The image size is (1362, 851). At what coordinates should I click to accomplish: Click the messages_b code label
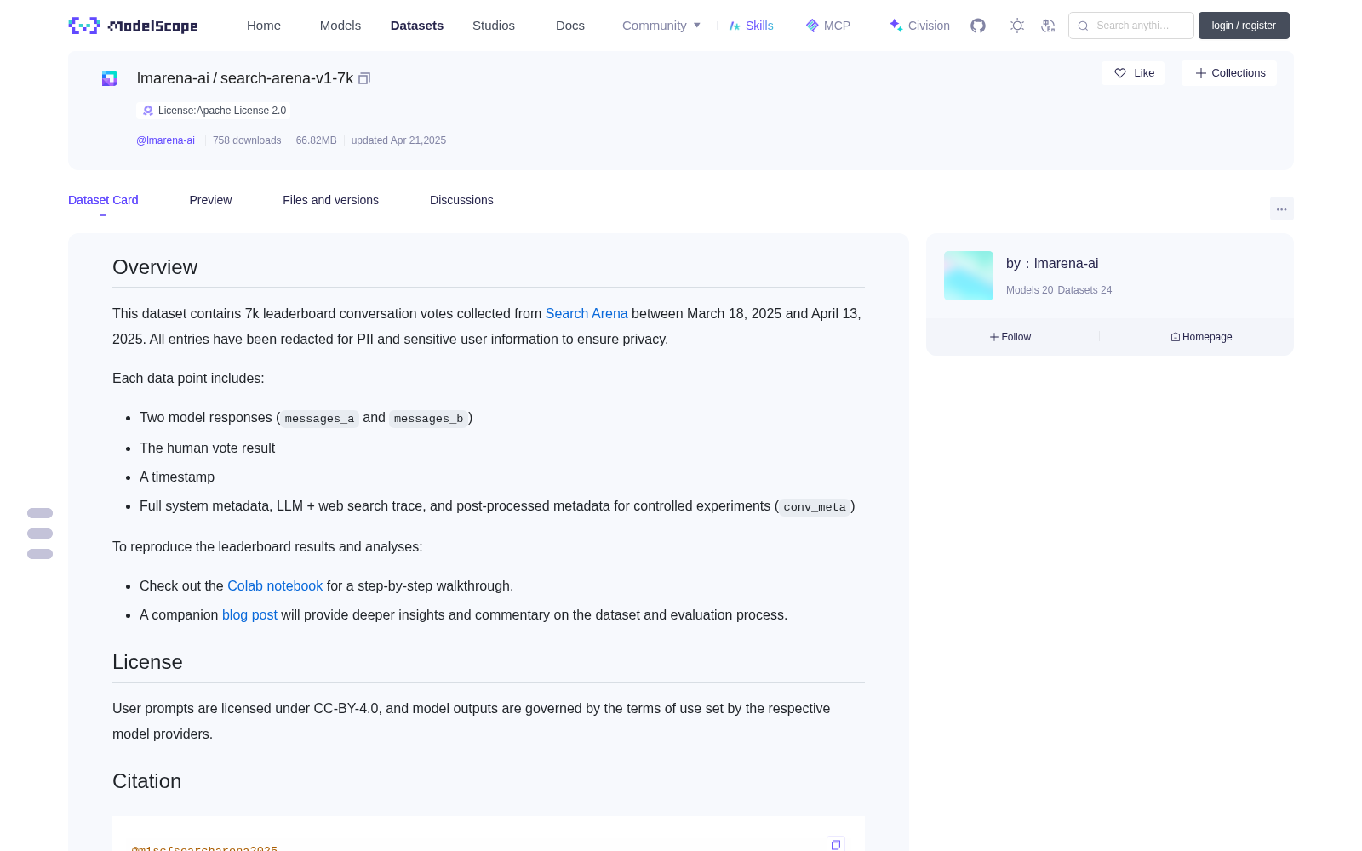[428, 419]
